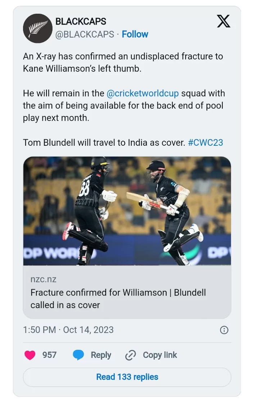Open the nzc.nz domain link
This screenshot has width=254, height=399.
tap(44, 279)
